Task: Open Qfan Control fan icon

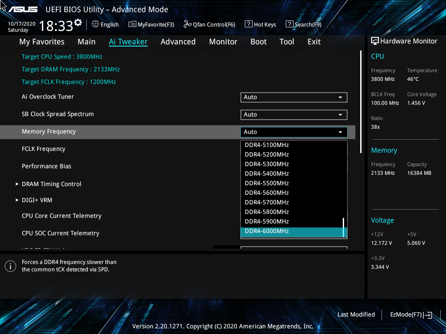Action: click(187, 24)
